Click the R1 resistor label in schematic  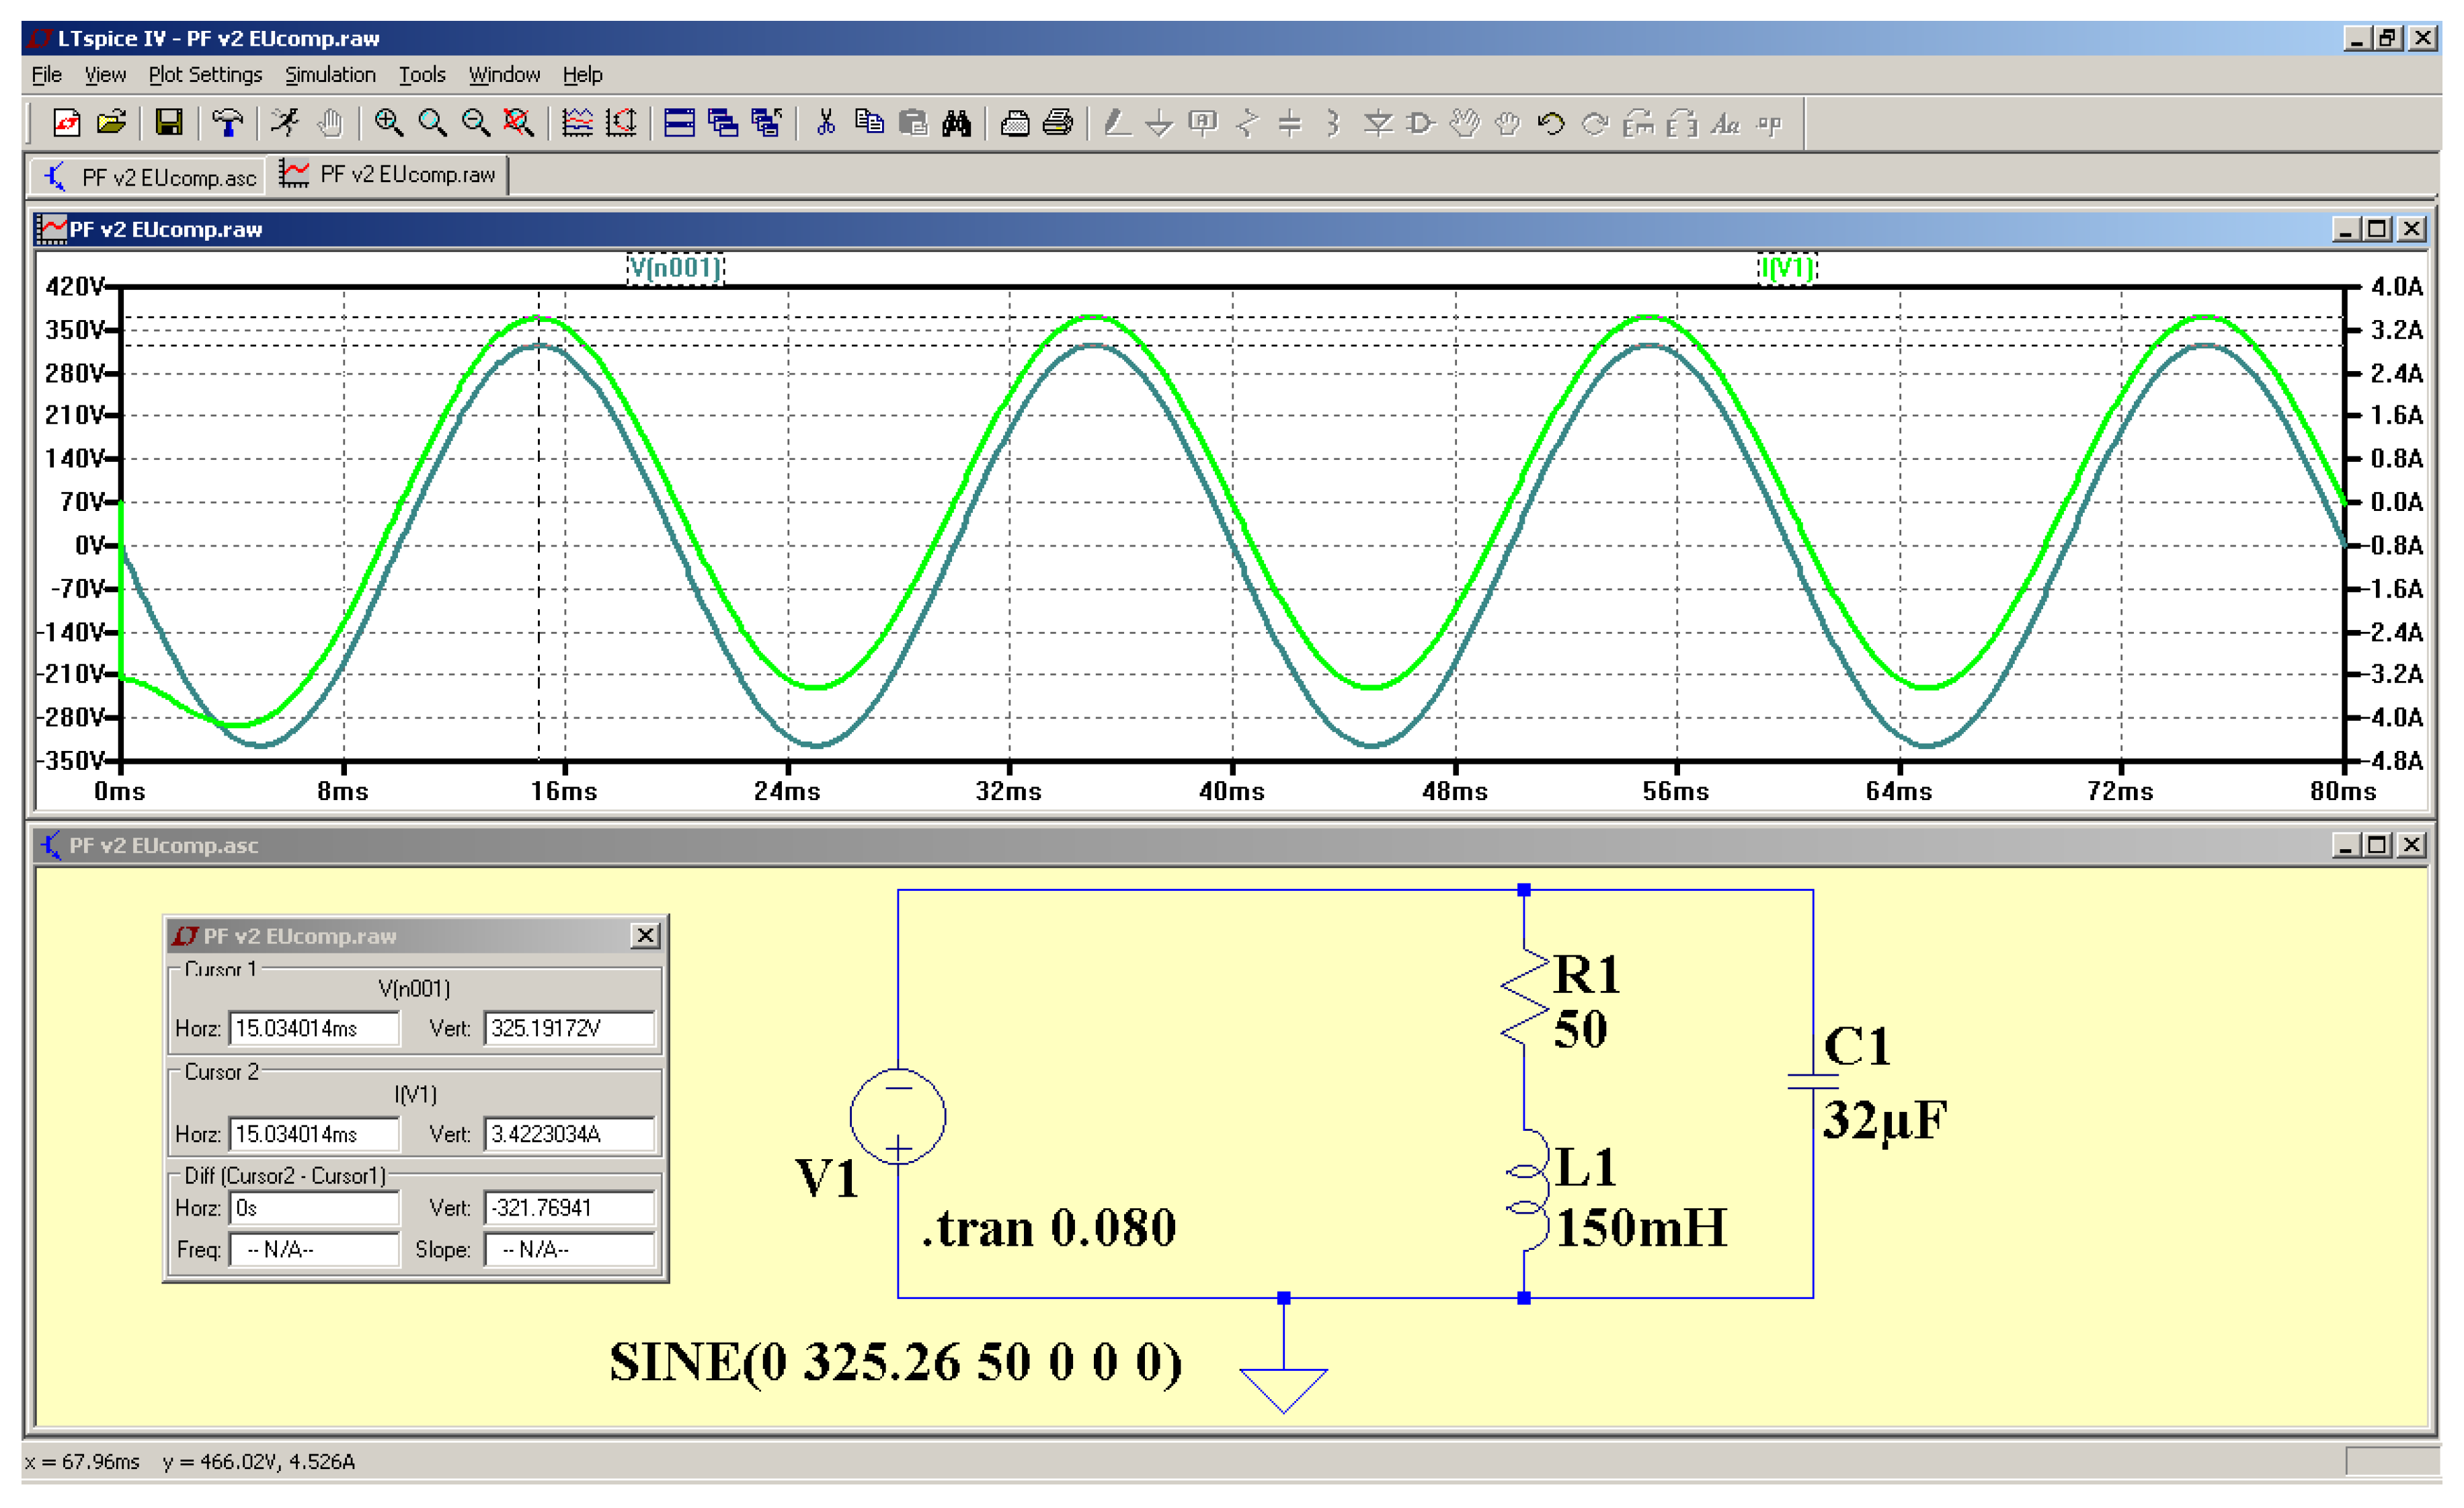pyautogui.click(x=1587, y=974)
